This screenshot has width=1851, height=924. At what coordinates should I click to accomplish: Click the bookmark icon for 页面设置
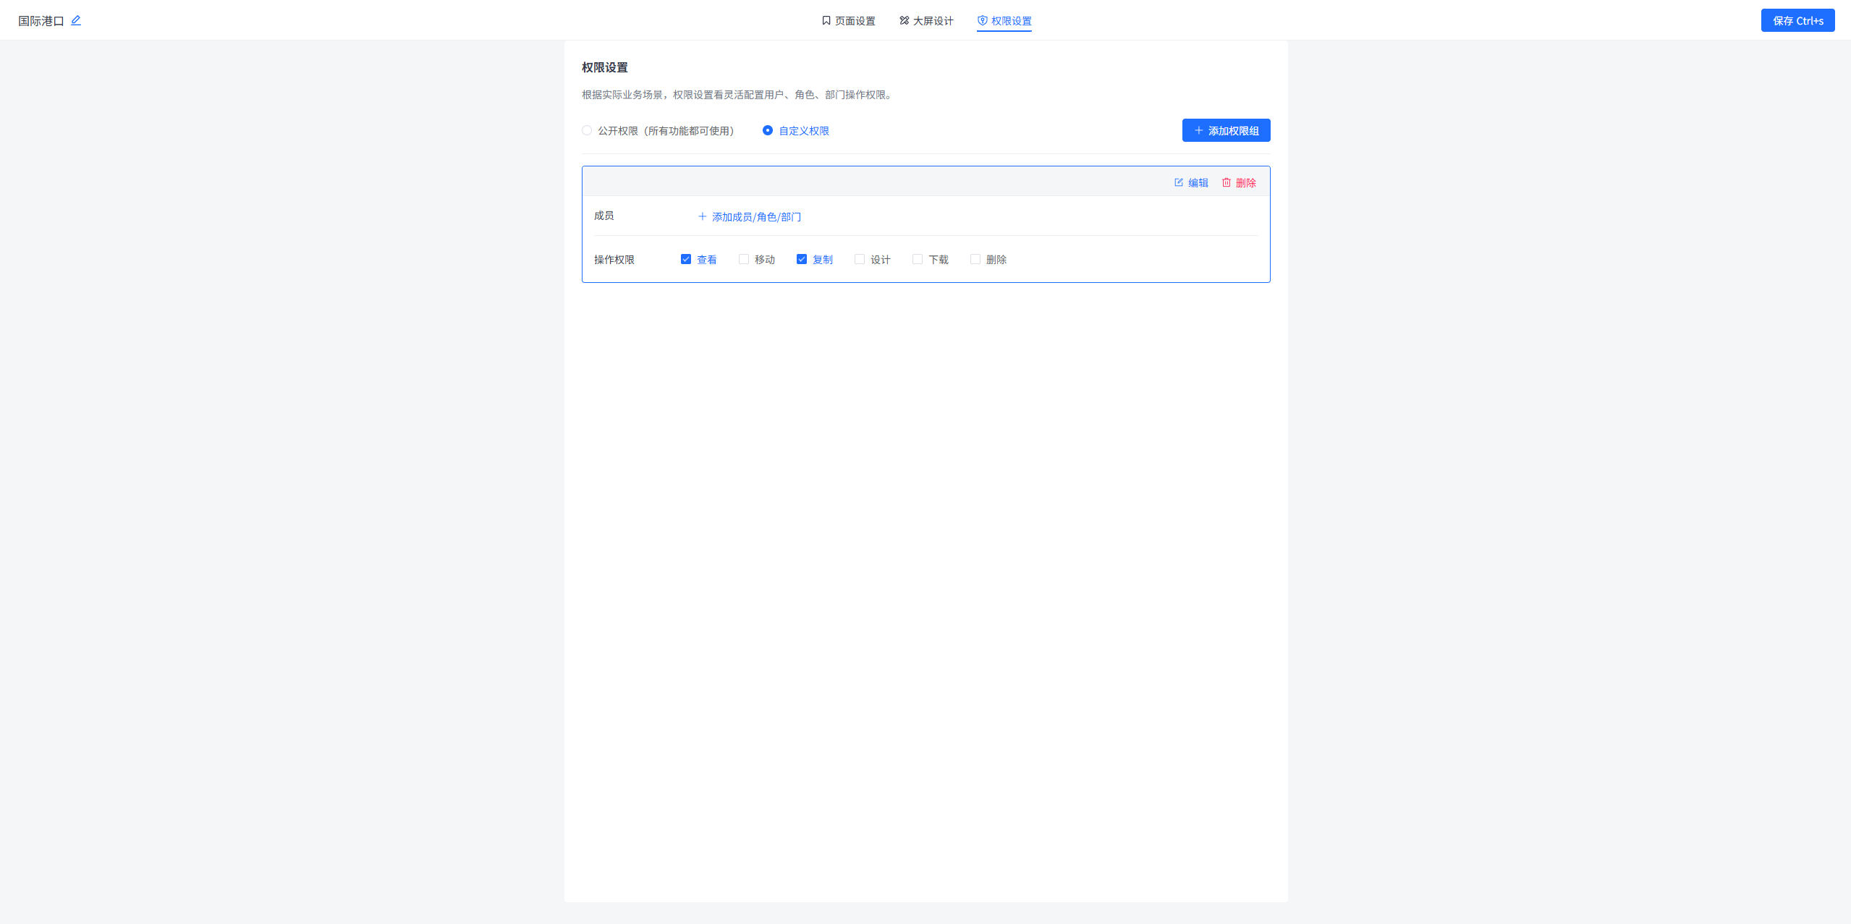pyautogui.click(x=826, y=20)
